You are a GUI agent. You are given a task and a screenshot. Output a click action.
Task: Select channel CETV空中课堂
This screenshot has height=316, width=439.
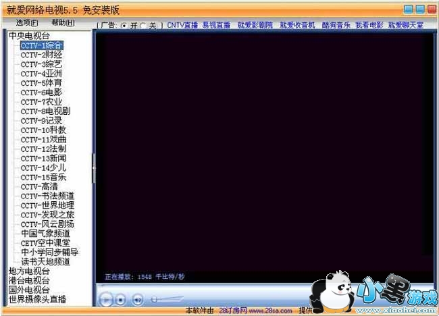tap(46, 243)
